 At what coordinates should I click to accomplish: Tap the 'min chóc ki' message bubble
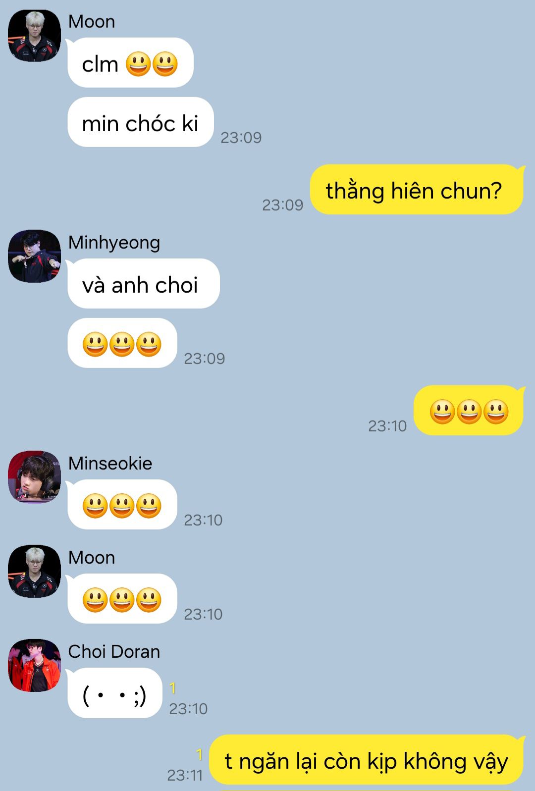point(141,122)
